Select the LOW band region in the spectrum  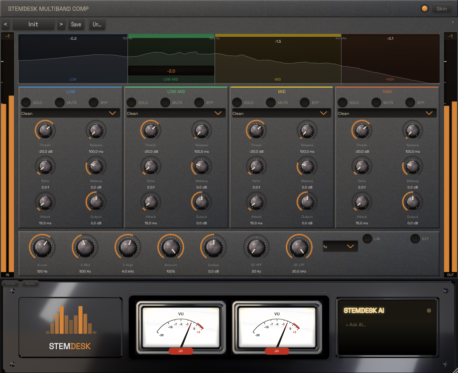click(73, 59)
